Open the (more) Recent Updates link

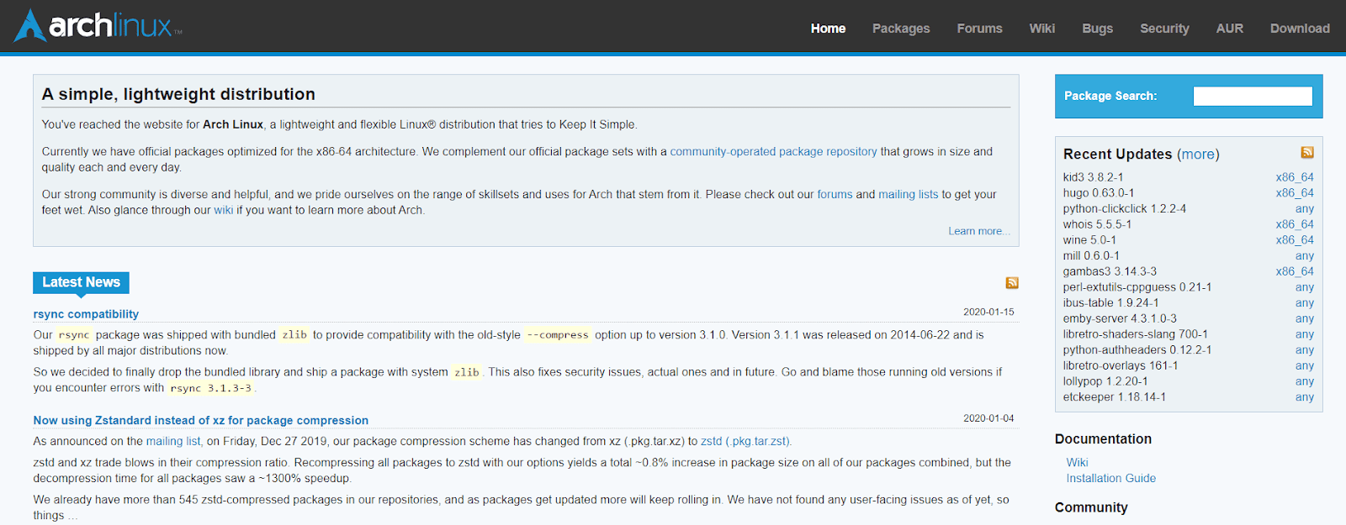click(x=1198, y=155)
